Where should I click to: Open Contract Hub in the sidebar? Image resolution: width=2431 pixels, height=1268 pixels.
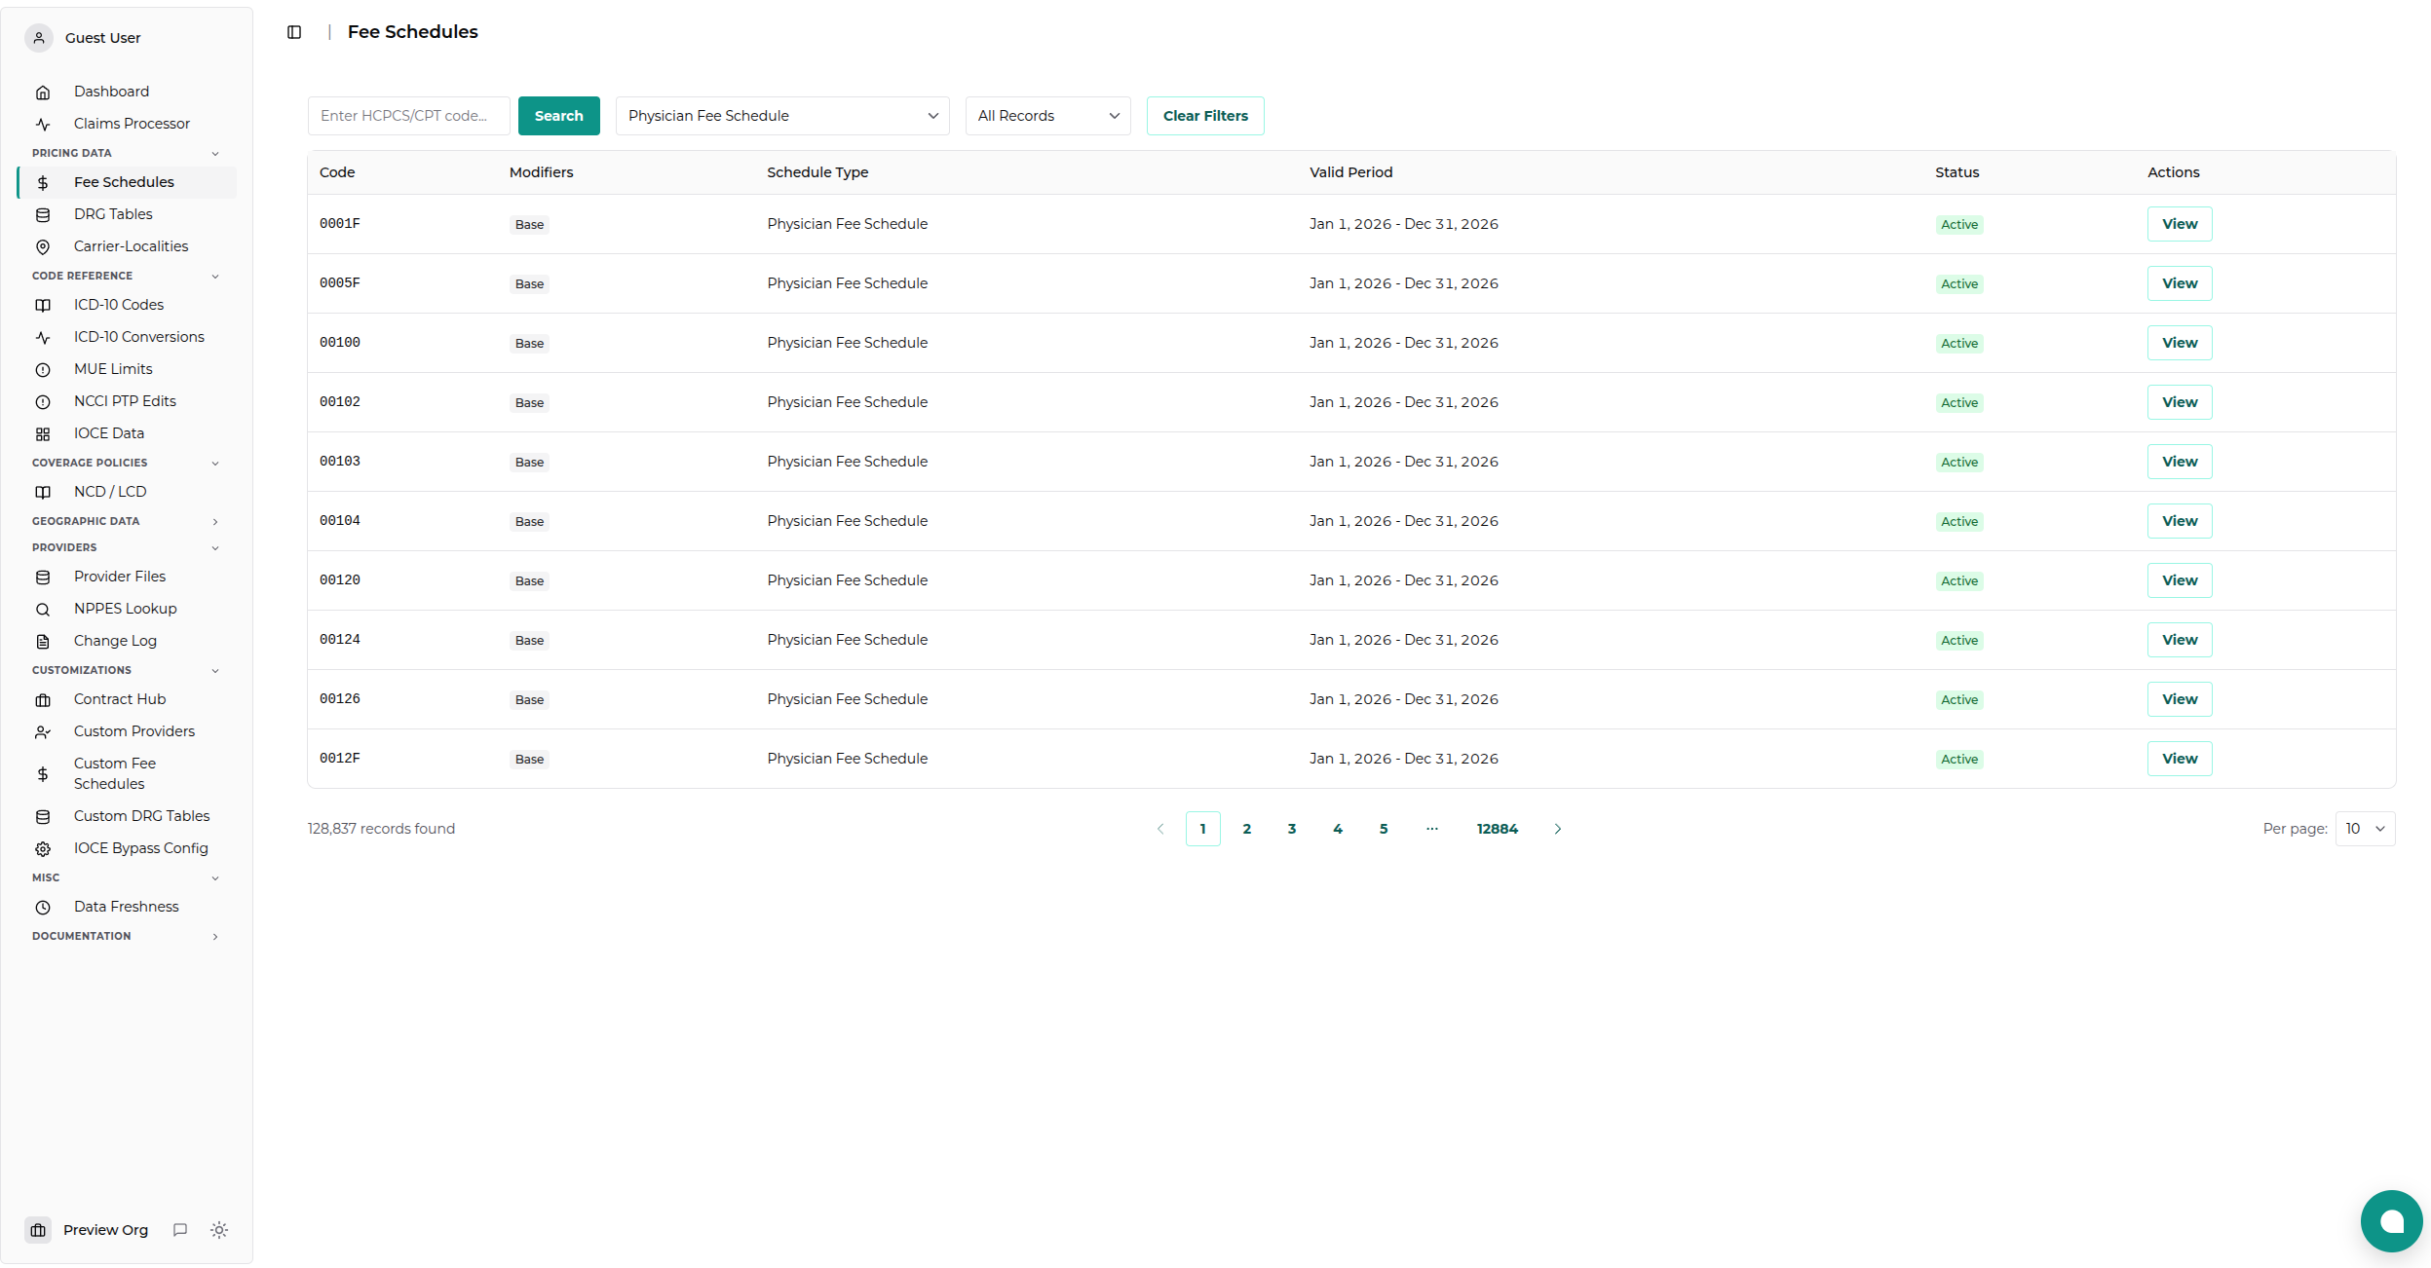[x=127, y=699]
